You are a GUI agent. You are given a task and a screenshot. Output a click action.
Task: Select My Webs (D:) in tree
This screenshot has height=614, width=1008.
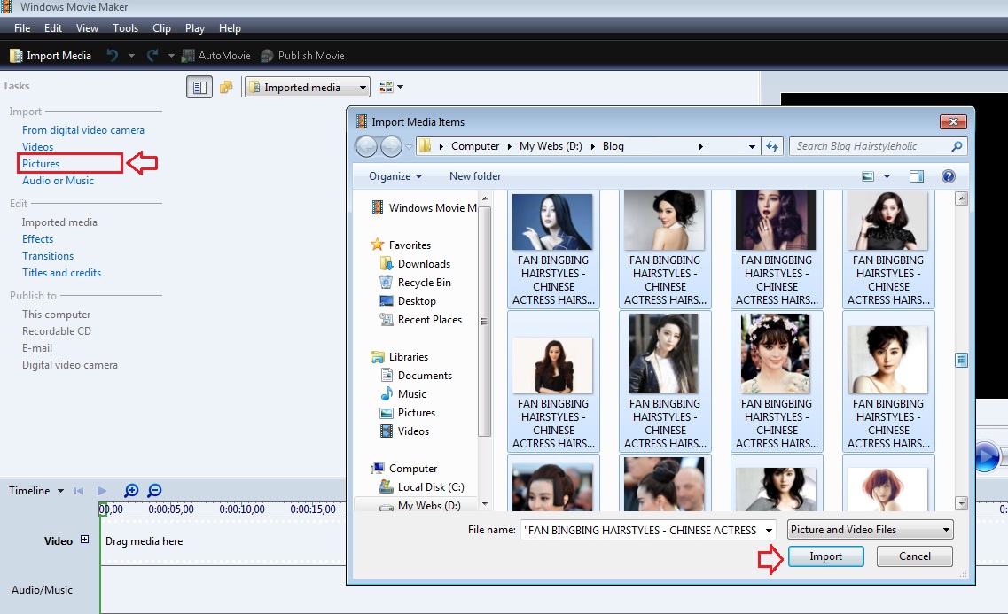[x=420, y=505]
